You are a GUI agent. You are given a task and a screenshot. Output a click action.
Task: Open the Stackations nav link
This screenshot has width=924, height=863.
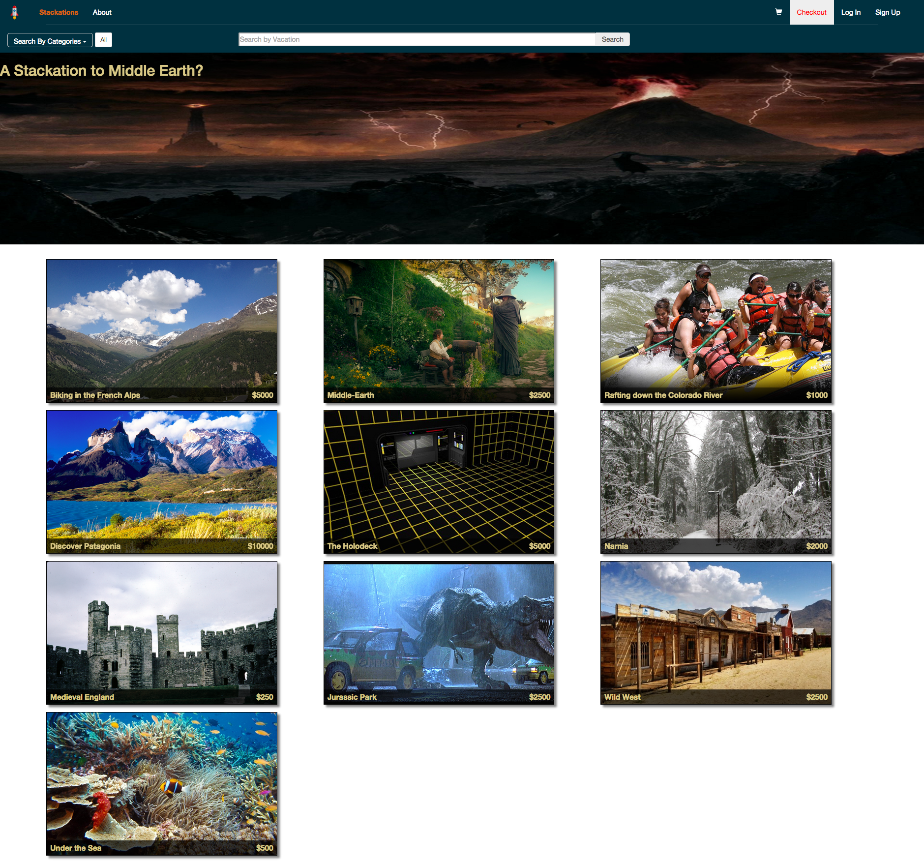(59, 12)
